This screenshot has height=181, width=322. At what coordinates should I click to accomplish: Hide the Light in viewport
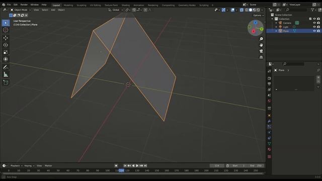coord(314,27)
